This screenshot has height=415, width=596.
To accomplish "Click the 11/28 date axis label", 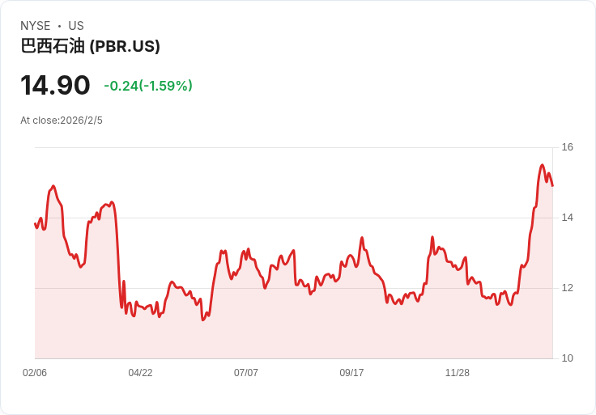I will [x=458, y=372].
